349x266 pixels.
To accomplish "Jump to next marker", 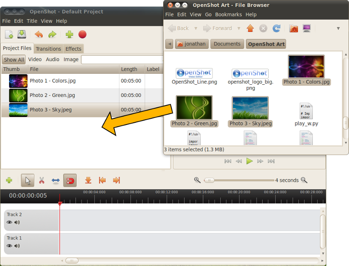I will pyautogui.click(x=116, y=180).
